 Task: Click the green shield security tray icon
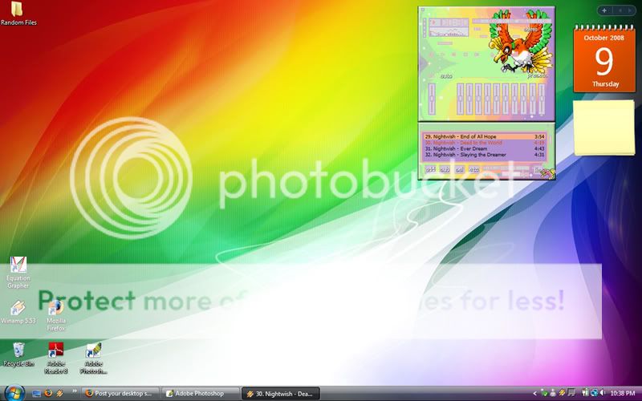[x=544, y=394]
